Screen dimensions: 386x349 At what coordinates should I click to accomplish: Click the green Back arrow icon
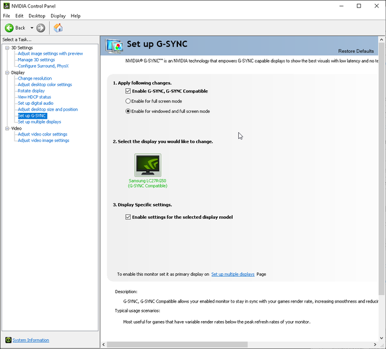pyautogui.click(x=9, y=28)
